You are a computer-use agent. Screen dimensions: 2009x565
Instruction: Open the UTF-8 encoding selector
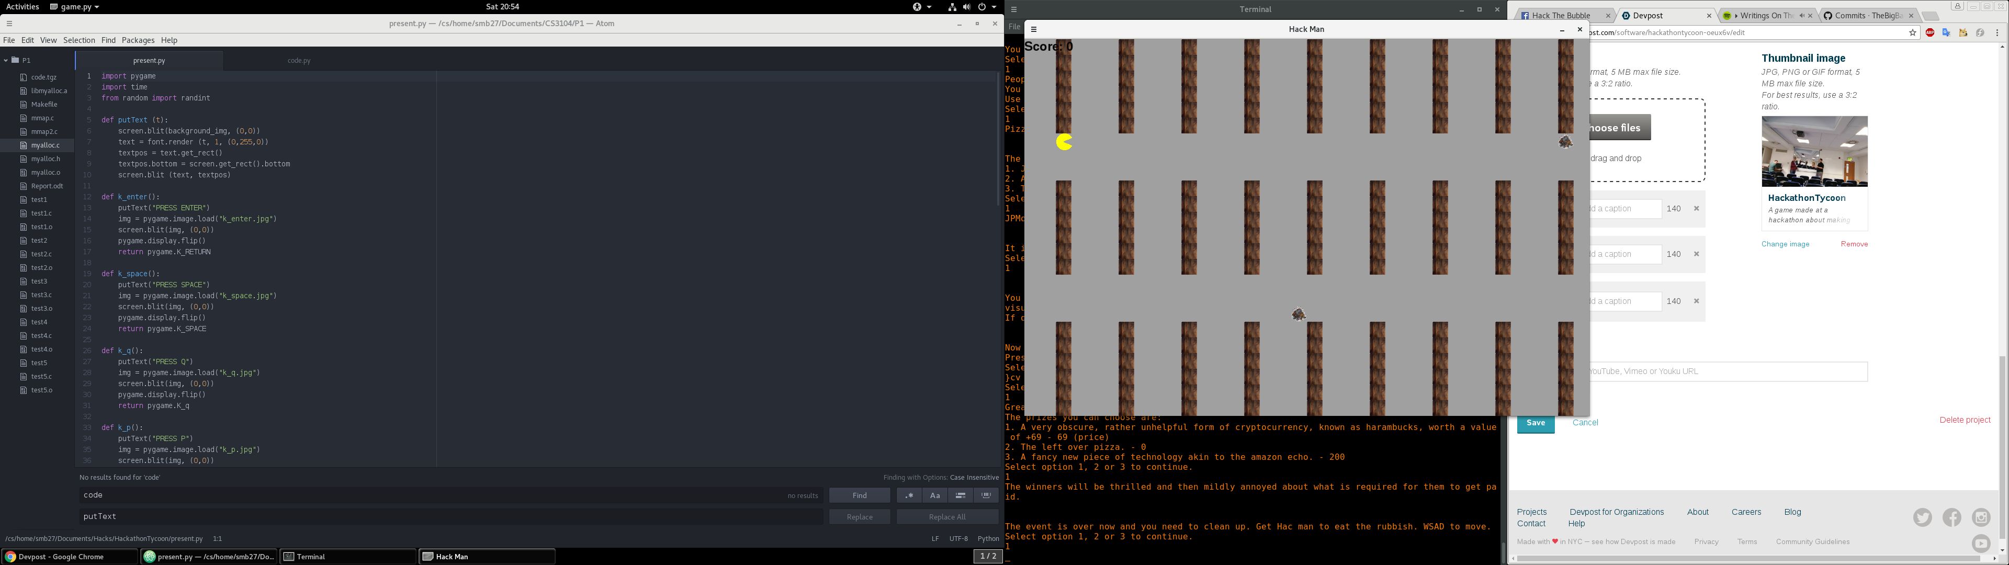tap(958, 538)
